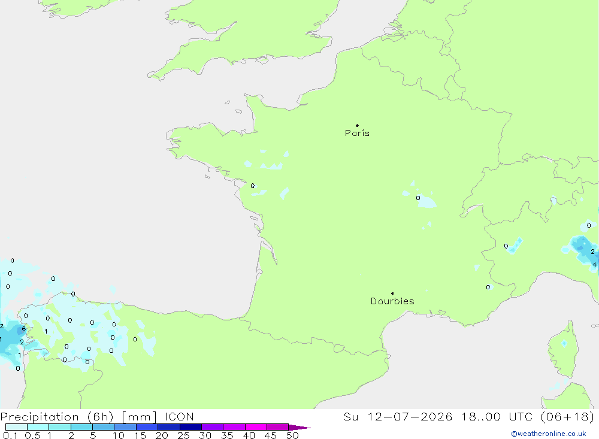Click the legend label '25'
The height and width of the screenshot is (439, 599).
[184, 435]
